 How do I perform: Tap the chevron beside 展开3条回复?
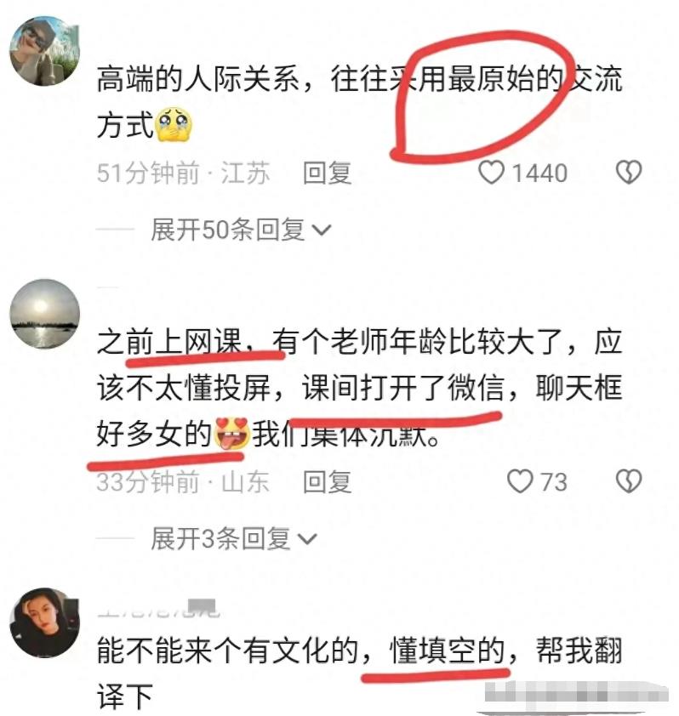pos(306,539)
